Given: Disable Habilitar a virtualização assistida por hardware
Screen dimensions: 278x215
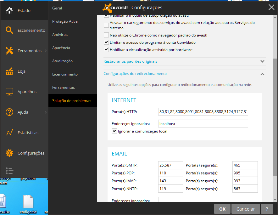Looking at the screenshot, I should (x=106, y=50).
